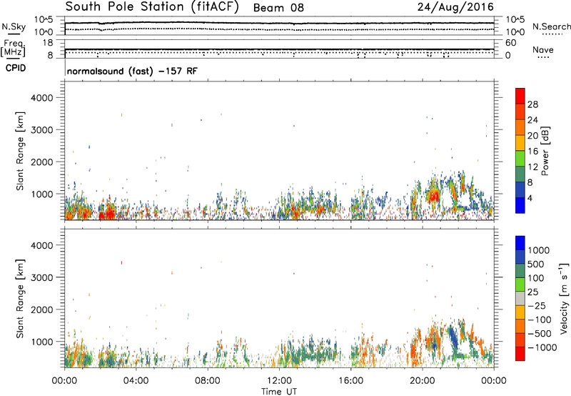The height and width of the screenshot is (396, 571).
Task: Click the '08:00' time axis tick label
Action: [208, 381]
